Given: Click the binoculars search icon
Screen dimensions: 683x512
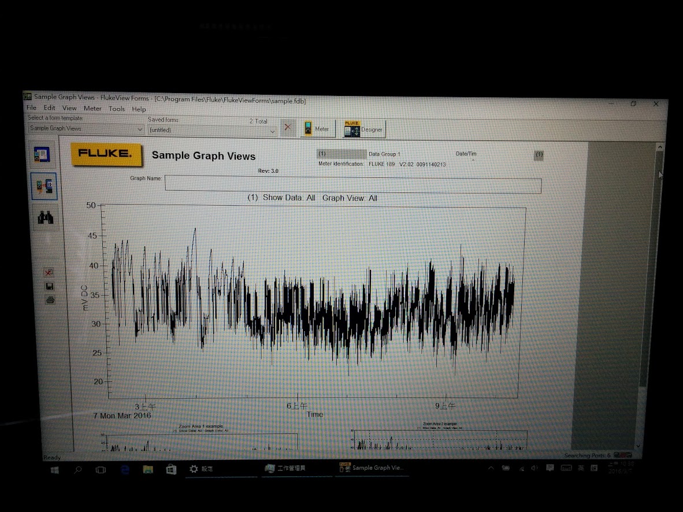Looking at the screenshot, I should coord(45,217).
